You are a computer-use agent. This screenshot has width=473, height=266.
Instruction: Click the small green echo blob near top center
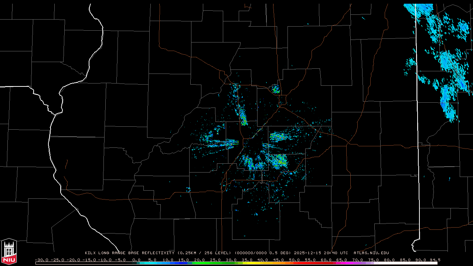coord(276,89)
